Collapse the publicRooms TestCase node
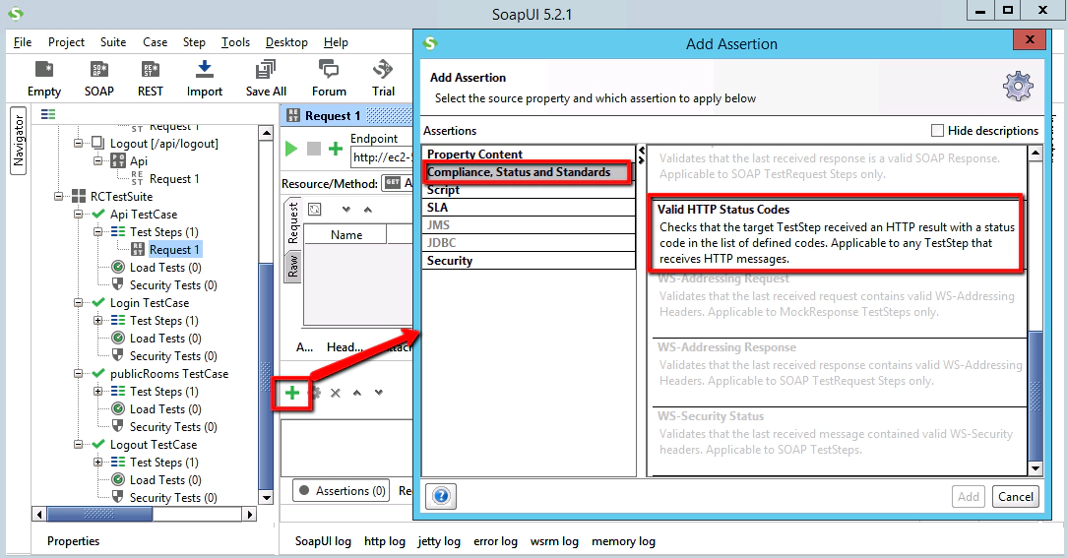Image resolution: width=1067 pixels, height=558 pixels. pos(79,374)
